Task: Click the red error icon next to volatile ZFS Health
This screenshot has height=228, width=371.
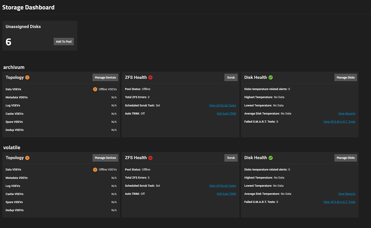Action: pos(150,158)
